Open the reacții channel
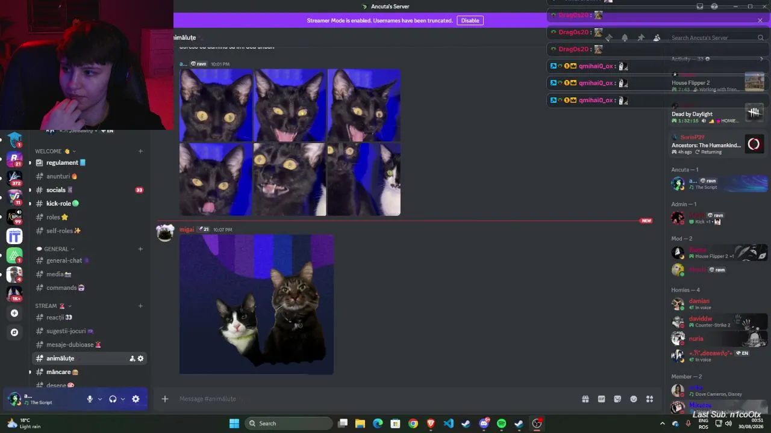This screenshot has height=433, width=771. point(90,318)
